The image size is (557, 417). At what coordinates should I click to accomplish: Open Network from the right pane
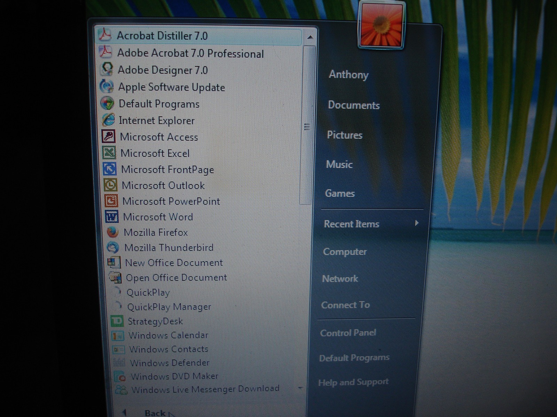pyautogui.click(x=340, y=278)
